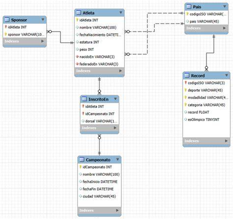This screenshot has height=219, width=233.
Task: Select the Atleta table title
Action: [88, 13]
